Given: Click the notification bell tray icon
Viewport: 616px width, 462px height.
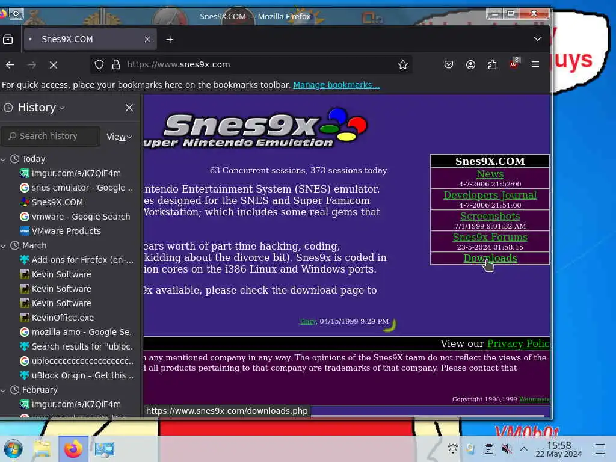Looking at the screenshot, I should click(453, 449).
